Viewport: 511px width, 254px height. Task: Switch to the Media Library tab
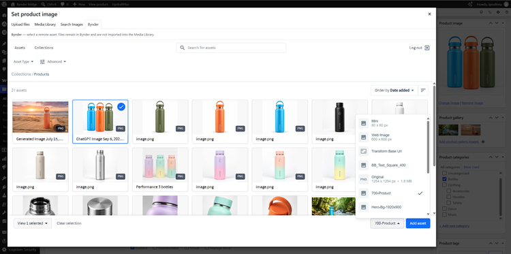coord(45,25)
